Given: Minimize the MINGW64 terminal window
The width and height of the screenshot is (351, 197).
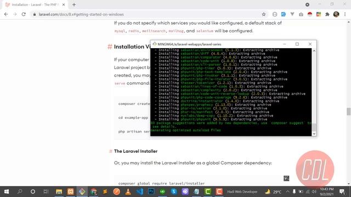Looking at the screenshot, I should (x=284, y=44).
